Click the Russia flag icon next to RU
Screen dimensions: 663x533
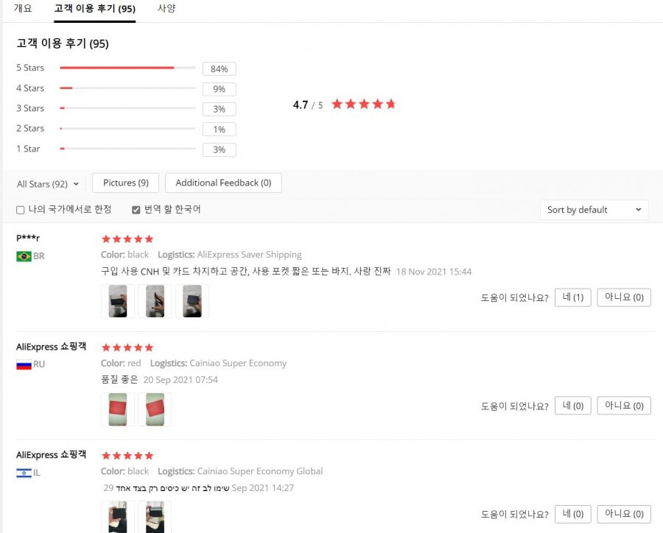coord(24,364)
